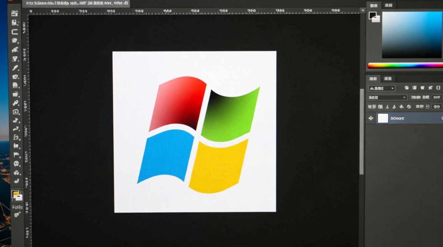443x247 pixels.
Task: Click the icon below the toolbar color swatches label
Action: click(x=17, y=214)
